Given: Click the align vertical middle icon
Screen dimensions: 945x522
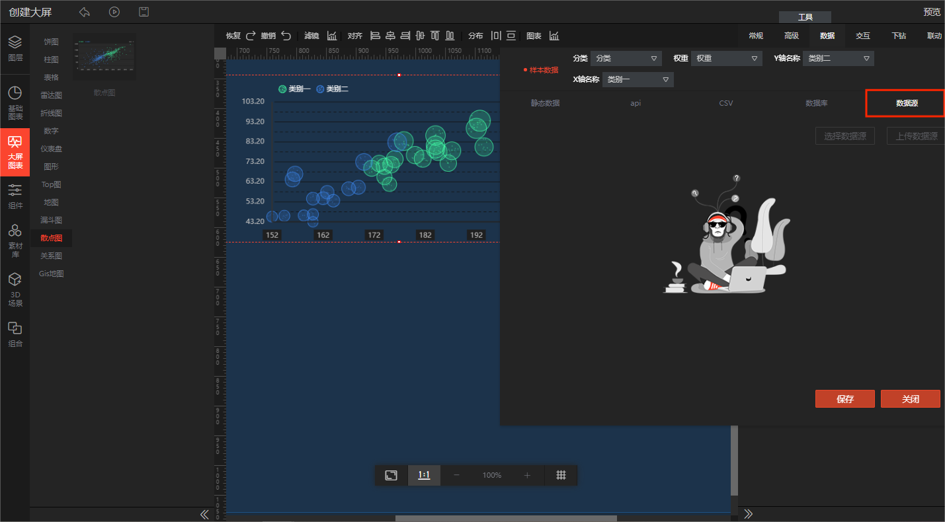Looking at the screenshot, I should click(x=420, y=36).
